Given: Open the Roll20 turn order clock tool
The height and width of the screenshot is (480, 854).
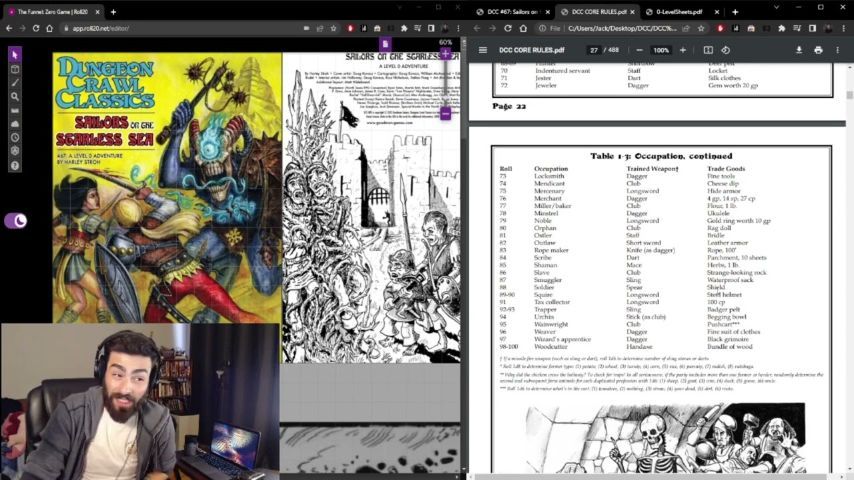Looking at the screenshot, I should pyautogui.click(x=15, y=137).
